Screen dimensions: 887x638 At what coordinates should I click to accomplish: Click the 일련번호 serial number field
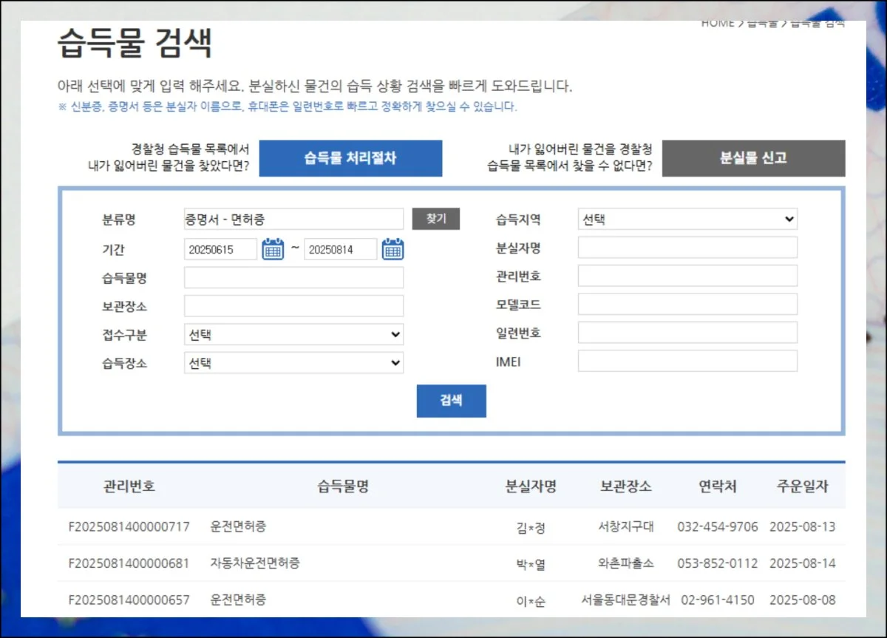click(x=687, y=332)
